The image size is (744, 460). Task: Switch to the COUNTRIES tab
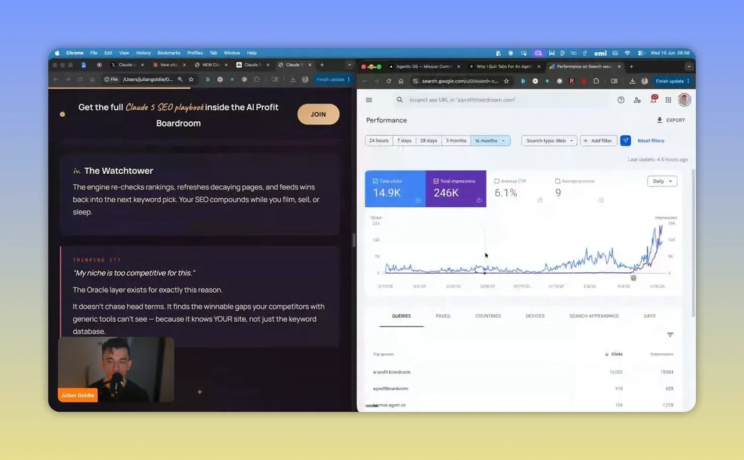(x=488, y=316)
